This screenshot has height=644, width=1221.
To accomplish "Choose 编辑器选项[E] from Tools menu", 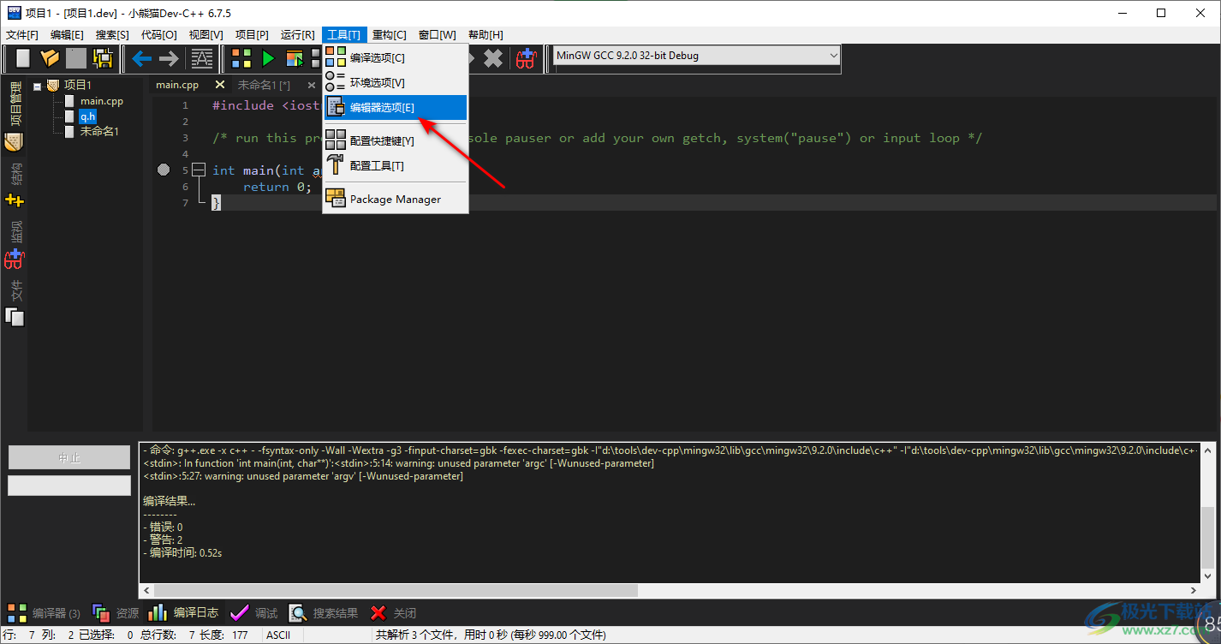I will [x=395, y=107].
